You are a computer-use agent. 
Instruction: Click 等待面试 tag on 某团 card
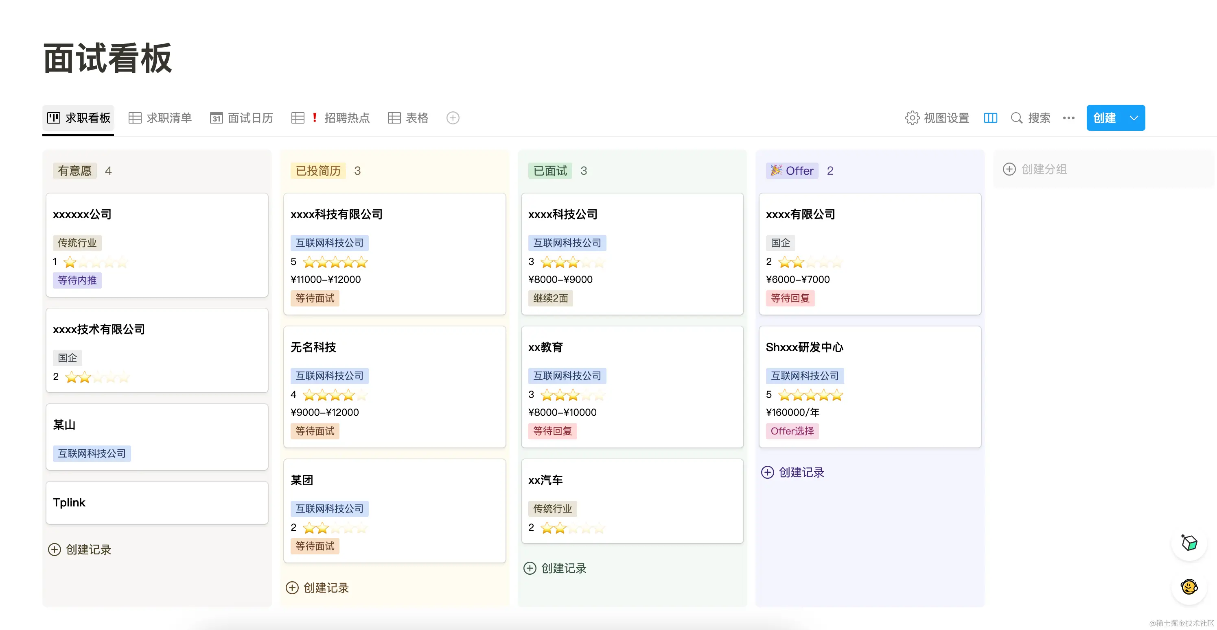coord(315,546)
